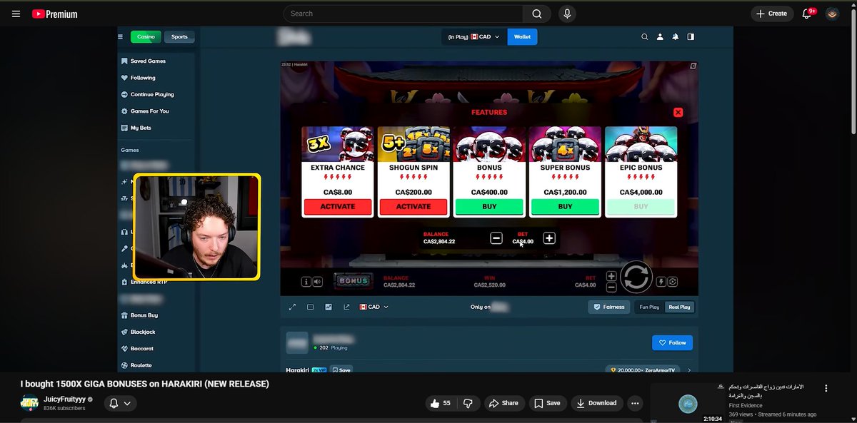Screen dimensions: 857x423
Task: Open the YouTube account avatar menu
Action: pyautogui.click(x=832, y=14)
